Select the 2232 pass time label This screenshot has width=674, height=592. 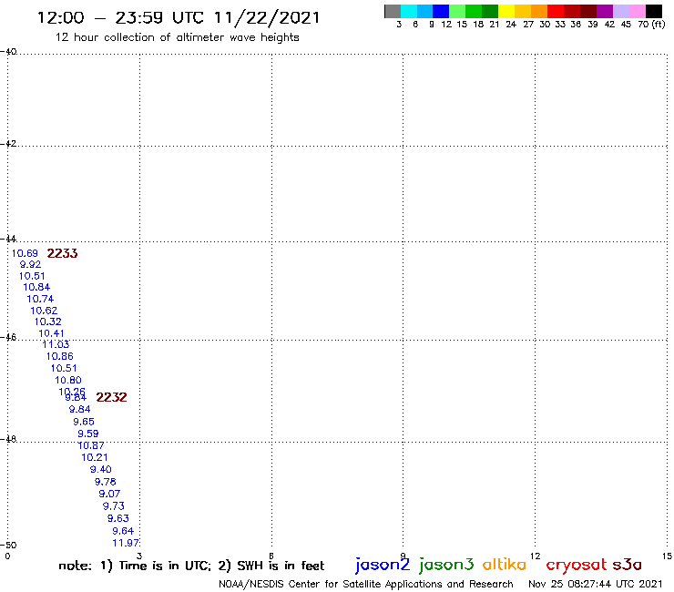[111, 397]
